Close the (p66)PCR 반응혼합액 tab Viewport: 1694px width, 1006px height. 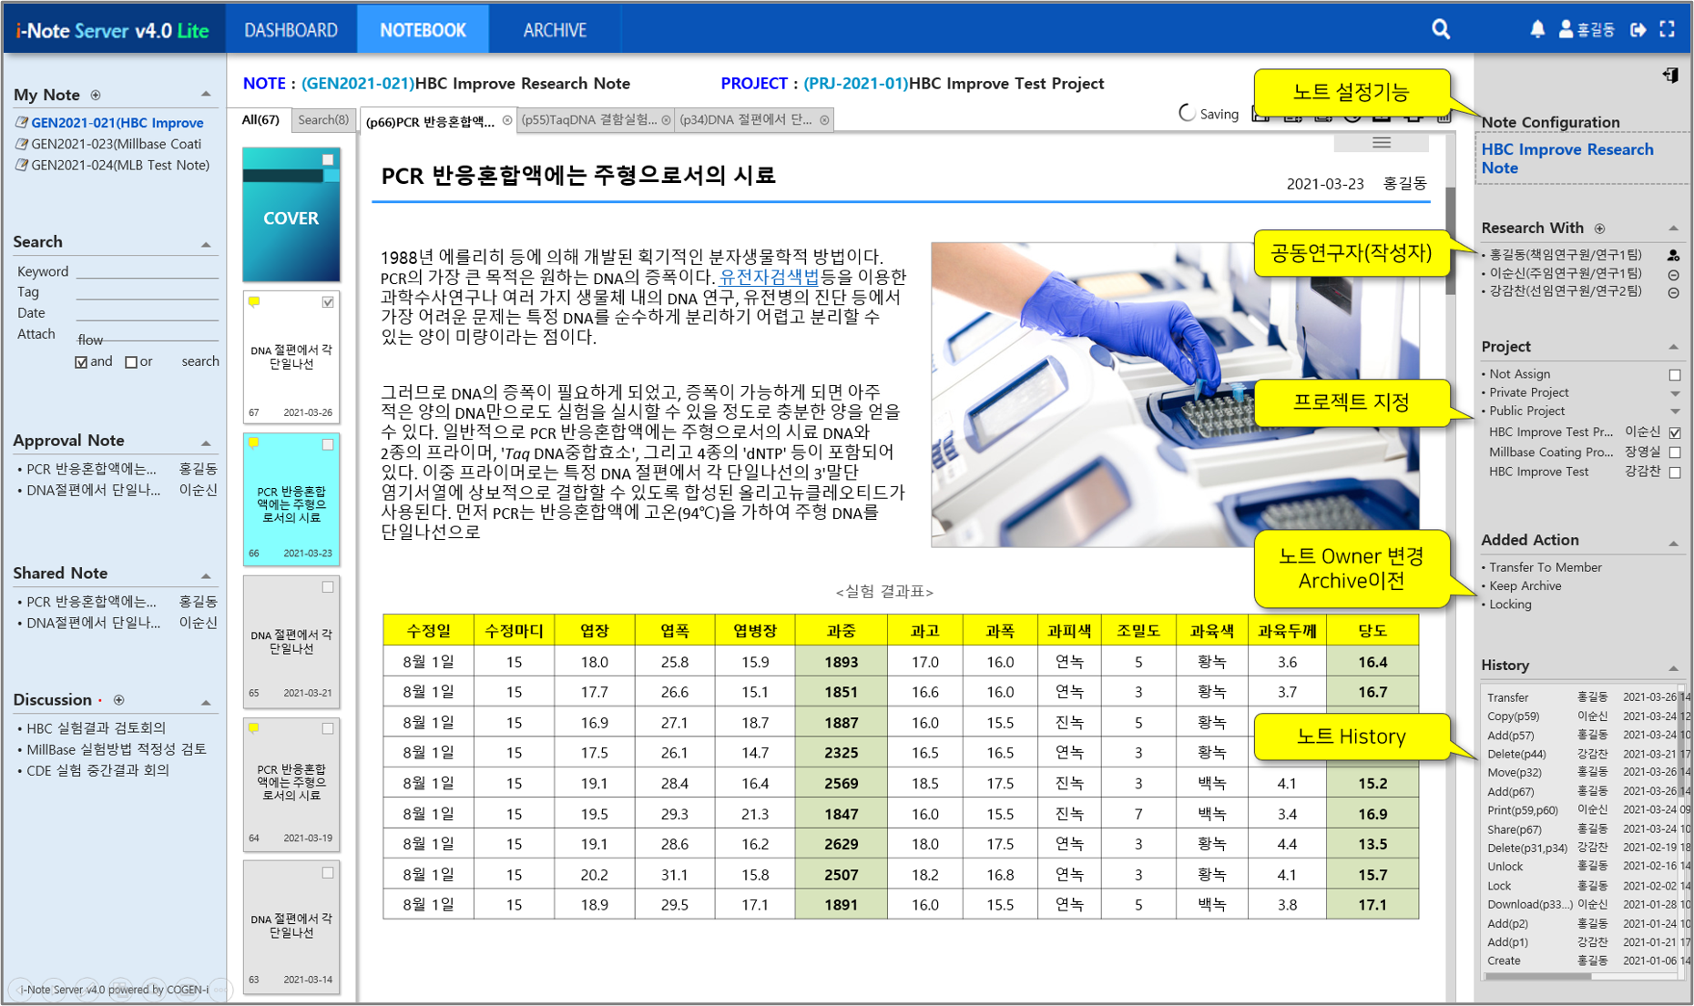click(x=507, y=120)
